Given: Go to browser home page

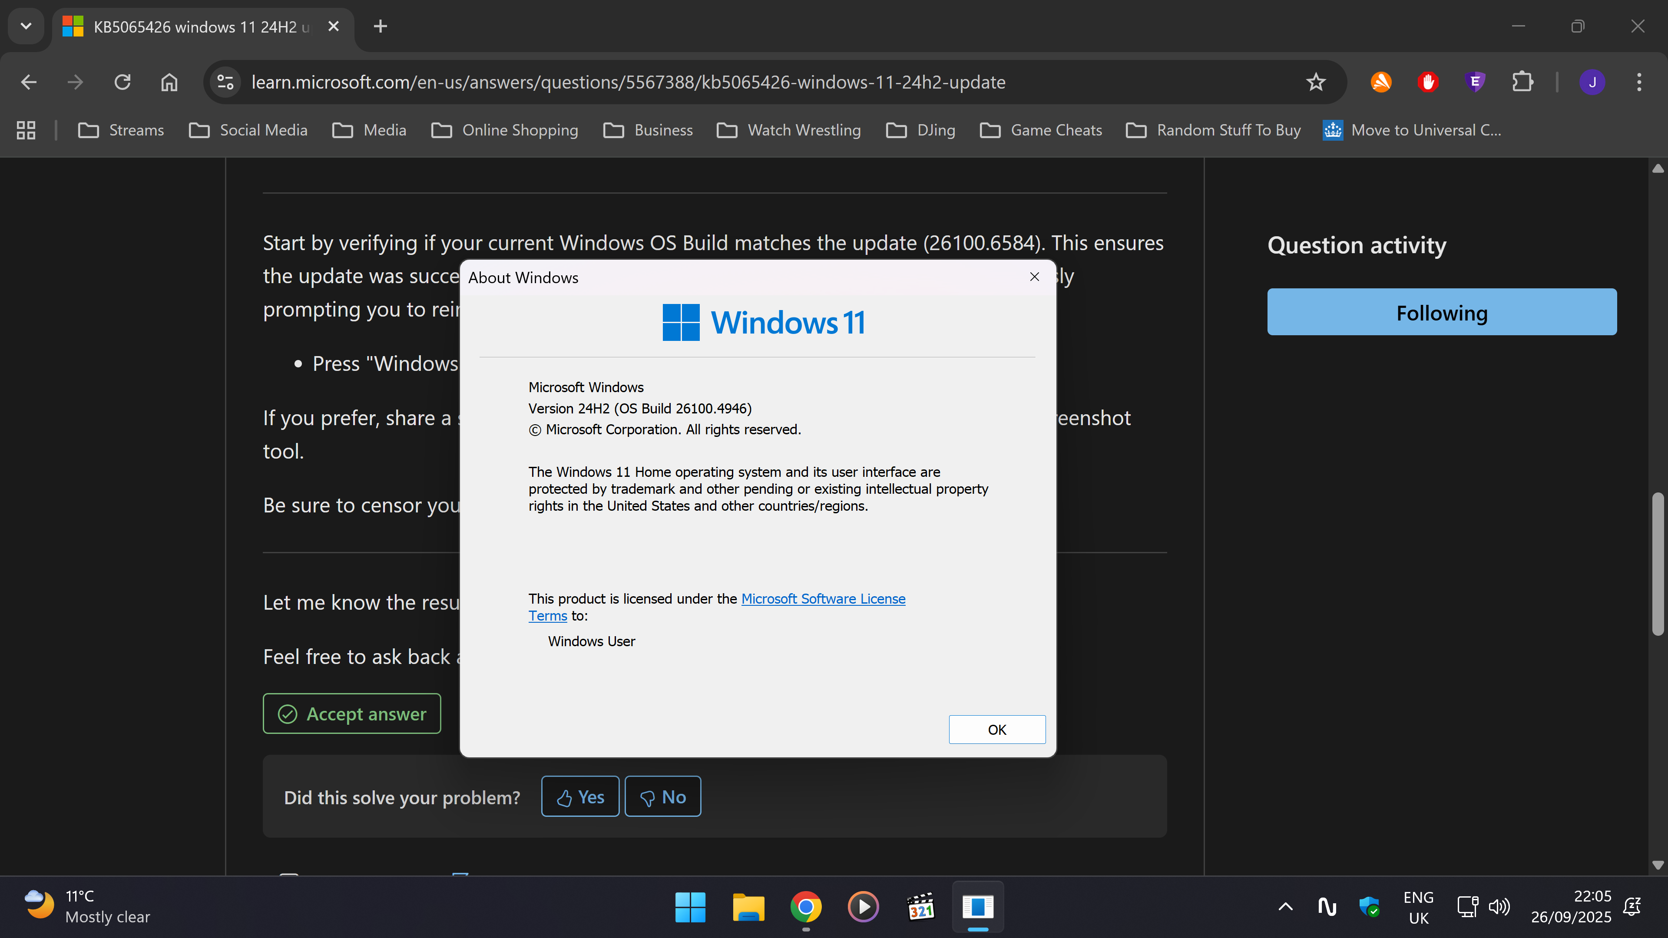Looking at the screenshot, I should [x=169, y=82].
